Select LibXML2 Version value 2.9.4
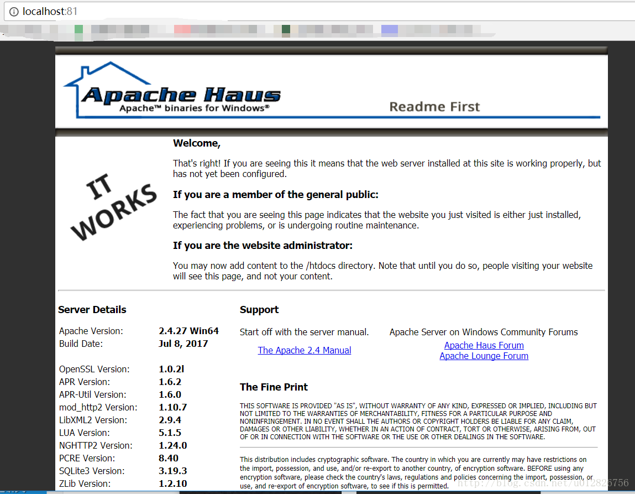This screenshot has height=494, width=635. pos(170,420)
